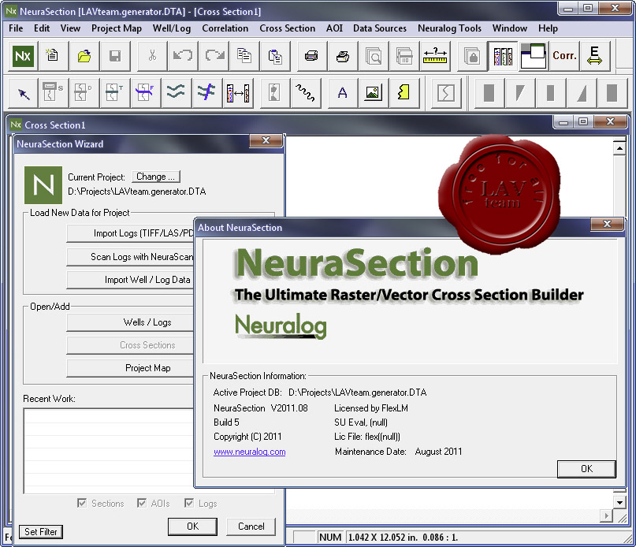Click the insert picture icon
This screenshot has height=547, width=636.
click(373, 93)
